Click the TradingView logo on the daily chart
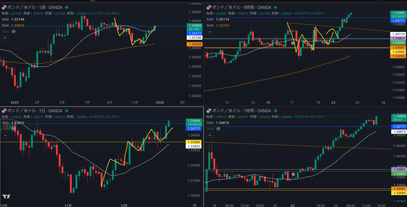 pyautogui.click(x=6, y=196)
